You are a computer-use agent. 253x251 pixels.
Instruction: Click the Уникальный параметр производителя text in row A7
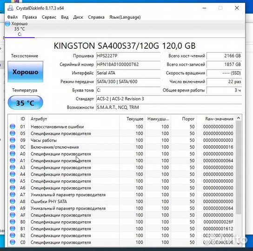tap(68, 195)
